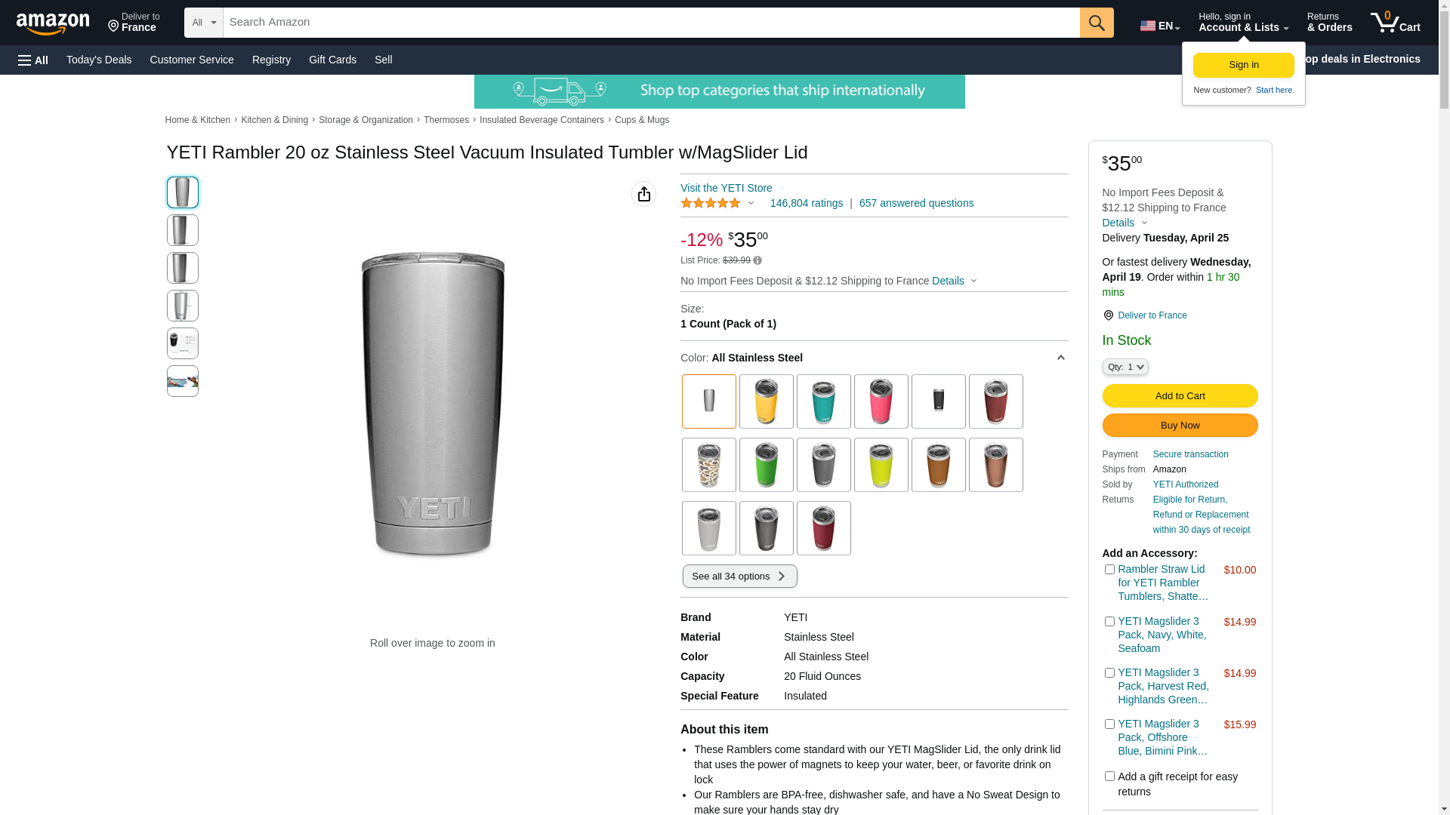Click inside the Search Amazon field

[651, 23]
